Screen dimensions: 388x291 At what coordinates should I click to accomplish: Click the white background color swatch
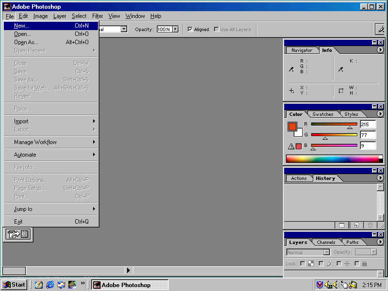pos(299,133)
